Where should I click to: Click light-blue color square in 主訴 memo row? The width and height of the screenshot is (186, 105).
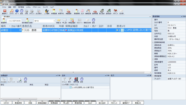coord(71,87)
